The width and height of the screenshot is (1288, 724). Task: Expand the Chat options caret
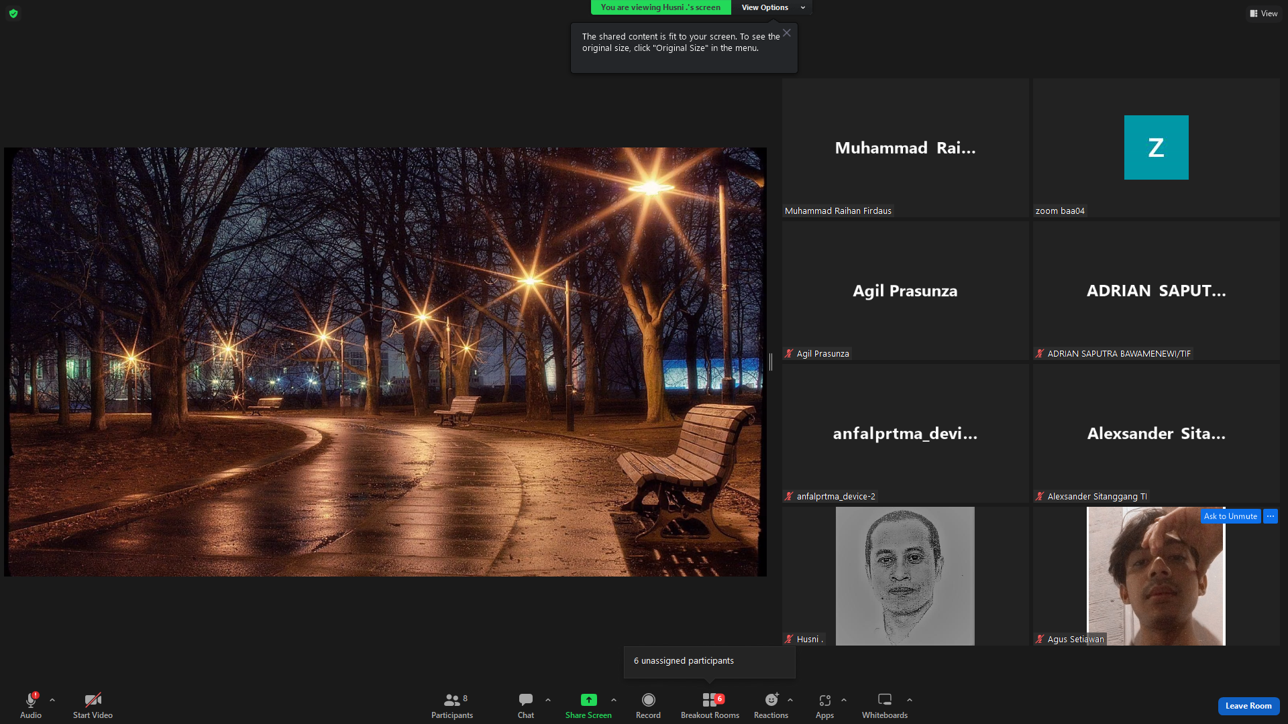548,700
